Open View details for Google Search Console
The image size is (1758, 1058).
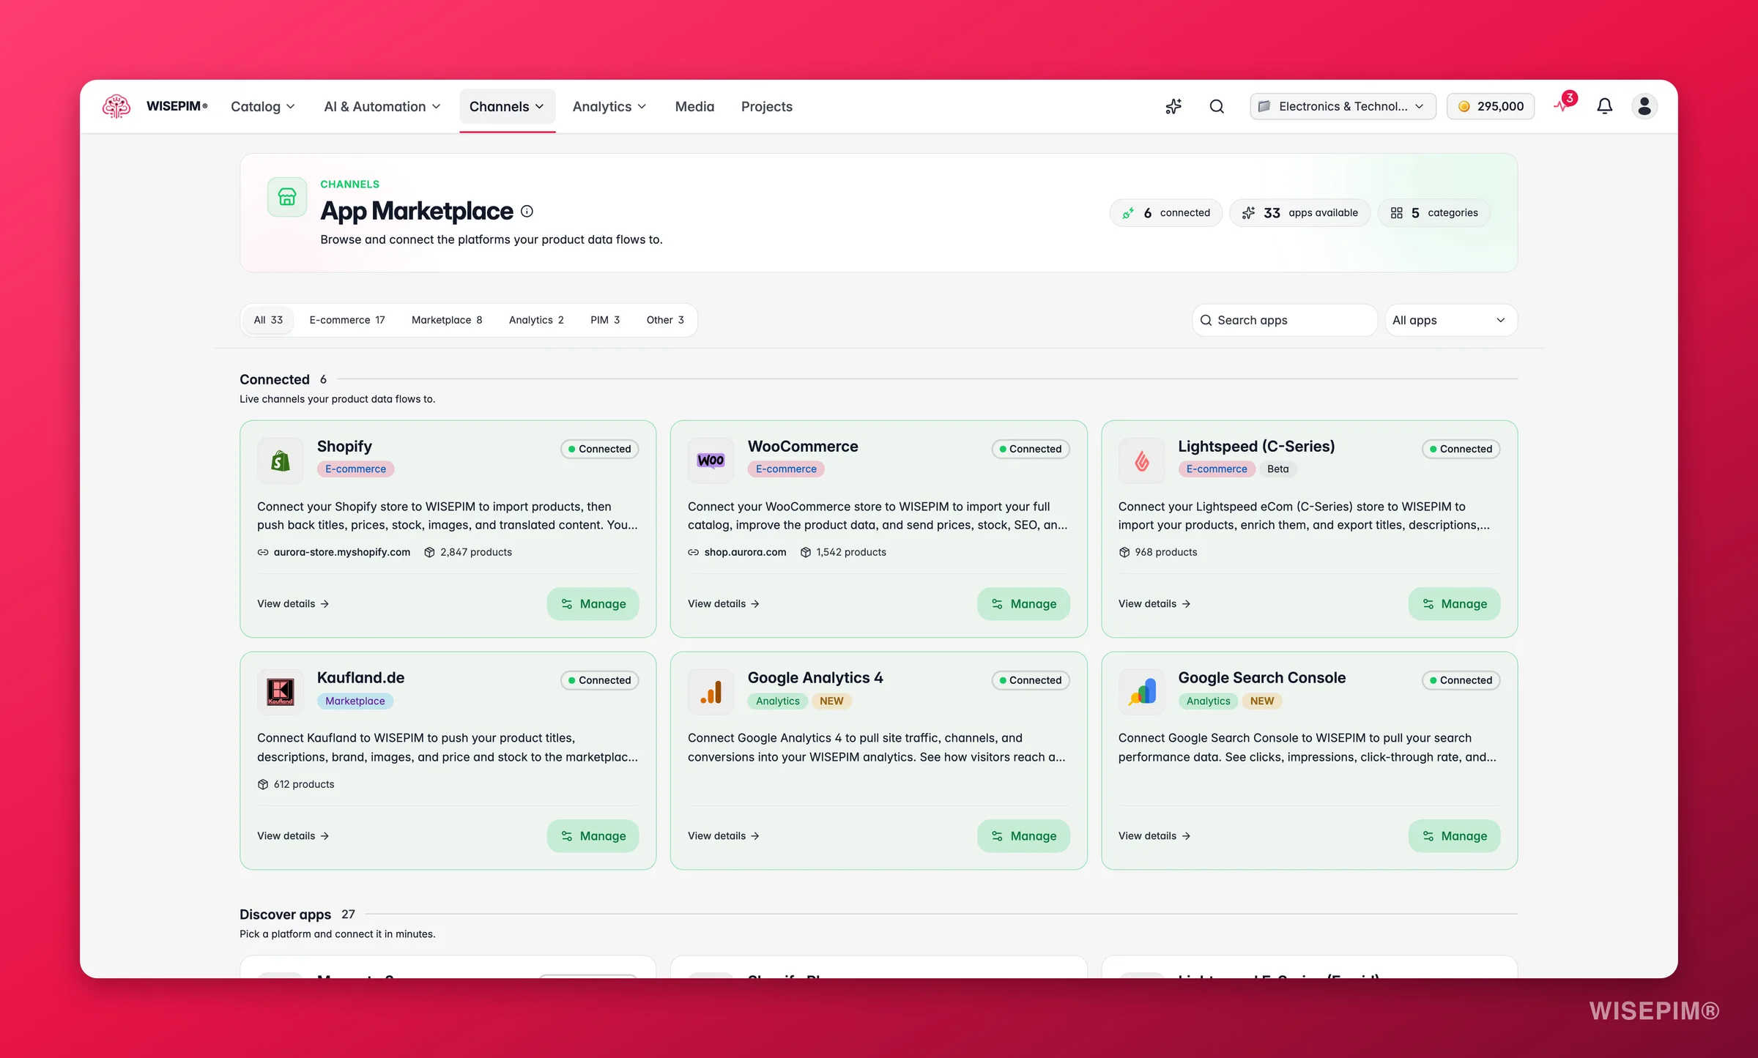click(1154, 836)
